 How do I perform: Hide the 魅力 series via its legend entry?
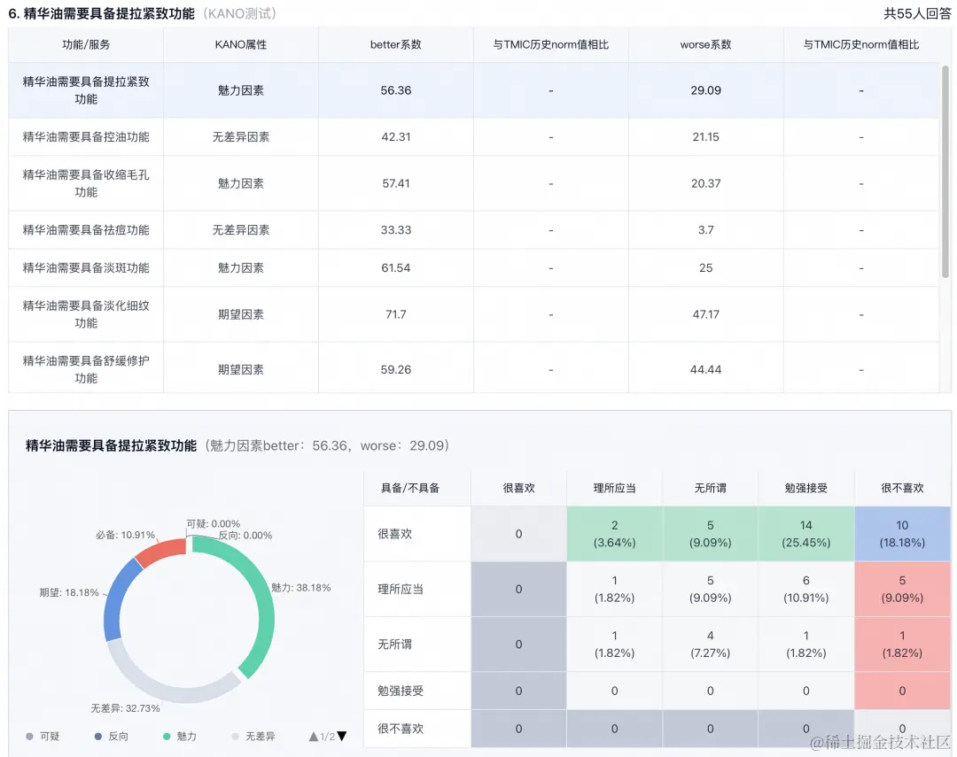pos(182,737)
